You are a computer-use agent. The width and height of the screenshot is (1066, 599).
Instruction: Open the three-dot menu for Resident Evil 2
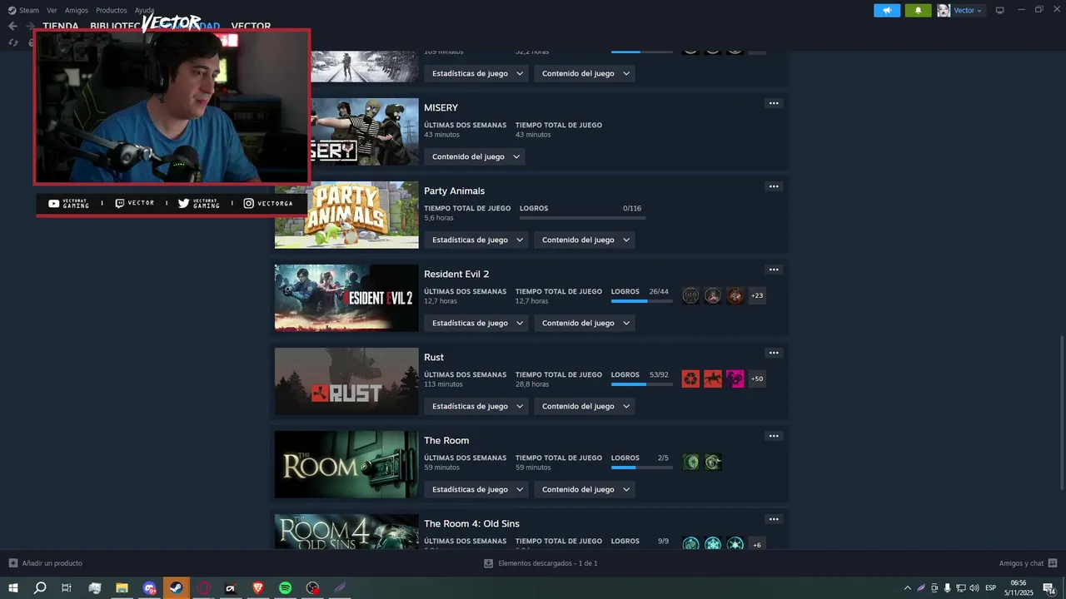pos(774,270)
